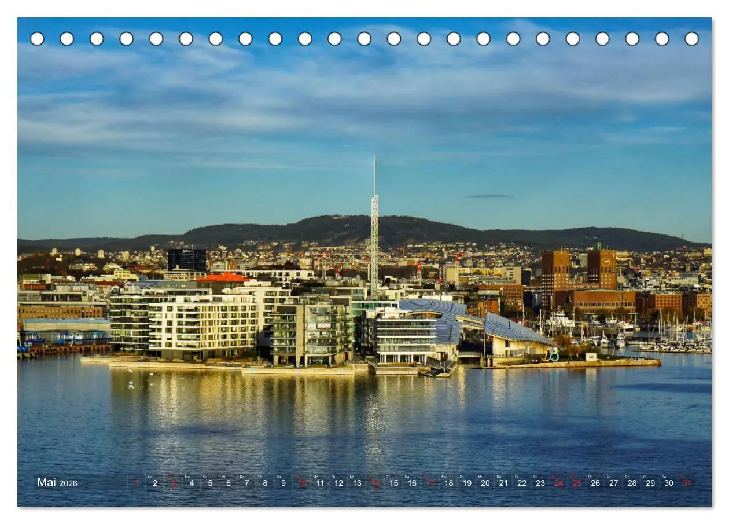
Task: Select the red day 17 date
Action: pos(430,483)
